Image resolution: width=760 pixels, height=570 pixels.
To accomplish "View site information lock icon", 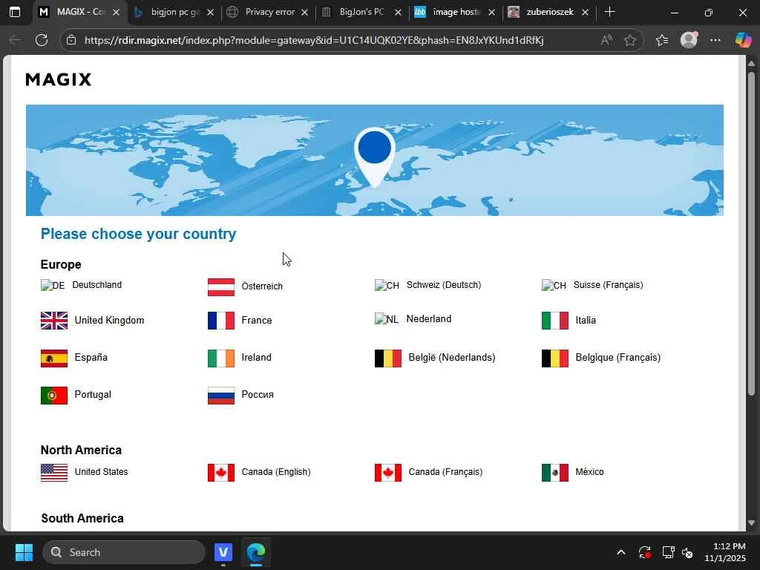I will click(x=71, y=40).
